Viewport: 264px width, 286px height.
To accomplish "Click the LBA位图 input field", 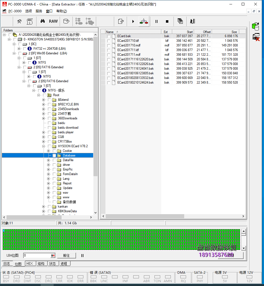I will pyautogui.click(x=37, y=255).
